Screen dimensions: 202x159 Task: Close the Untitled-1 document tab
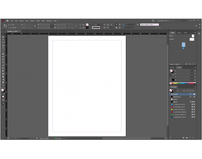(x=19, y=31)
